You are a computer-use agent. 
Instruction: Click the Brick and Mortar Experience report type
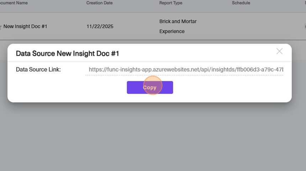point(178,26)
